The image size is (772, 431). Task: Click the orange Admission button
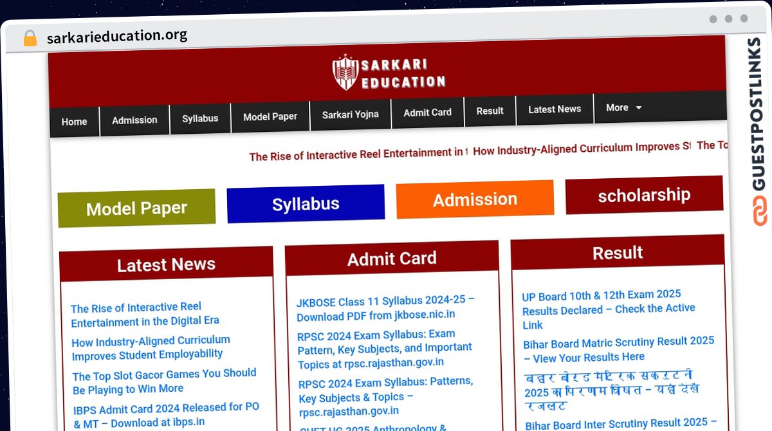click(475, 199)
